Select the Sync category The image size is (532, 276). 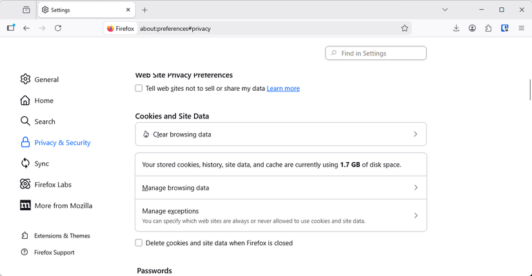[35, 163]
